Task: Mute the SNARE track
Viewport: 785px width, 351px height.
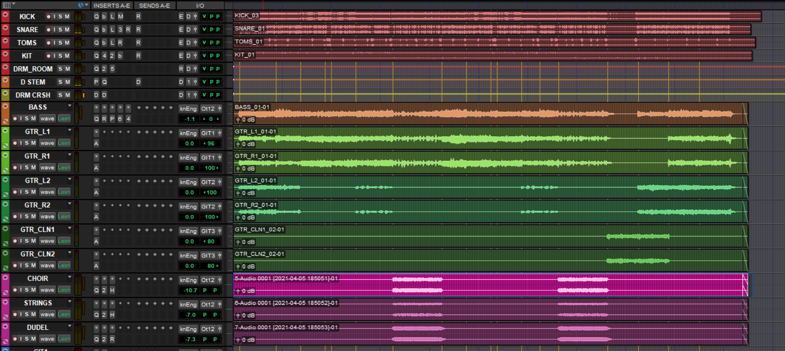Action: pos(67,30)
